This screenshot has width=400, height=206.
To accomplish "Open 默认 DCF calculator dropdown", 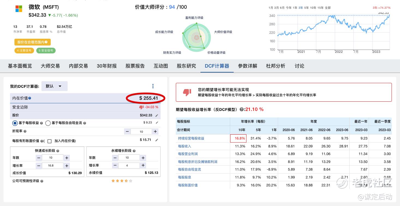I will pyautogui.click(x=54, y=86).
